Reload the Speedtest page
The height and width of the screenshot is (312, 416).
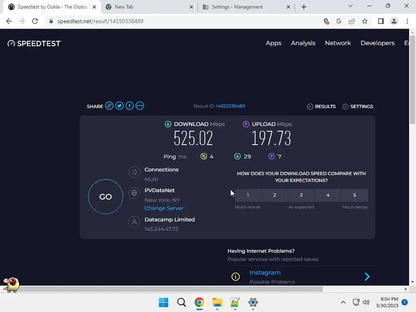[x=35, y=21]
